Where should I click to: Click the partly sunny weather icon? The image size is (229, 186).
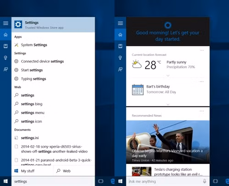click(136, 64)
